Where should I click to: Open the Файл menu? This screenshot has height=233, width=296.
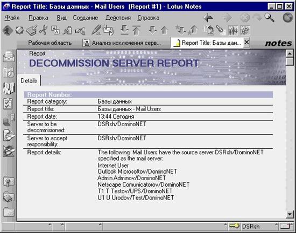pos(12,18)
